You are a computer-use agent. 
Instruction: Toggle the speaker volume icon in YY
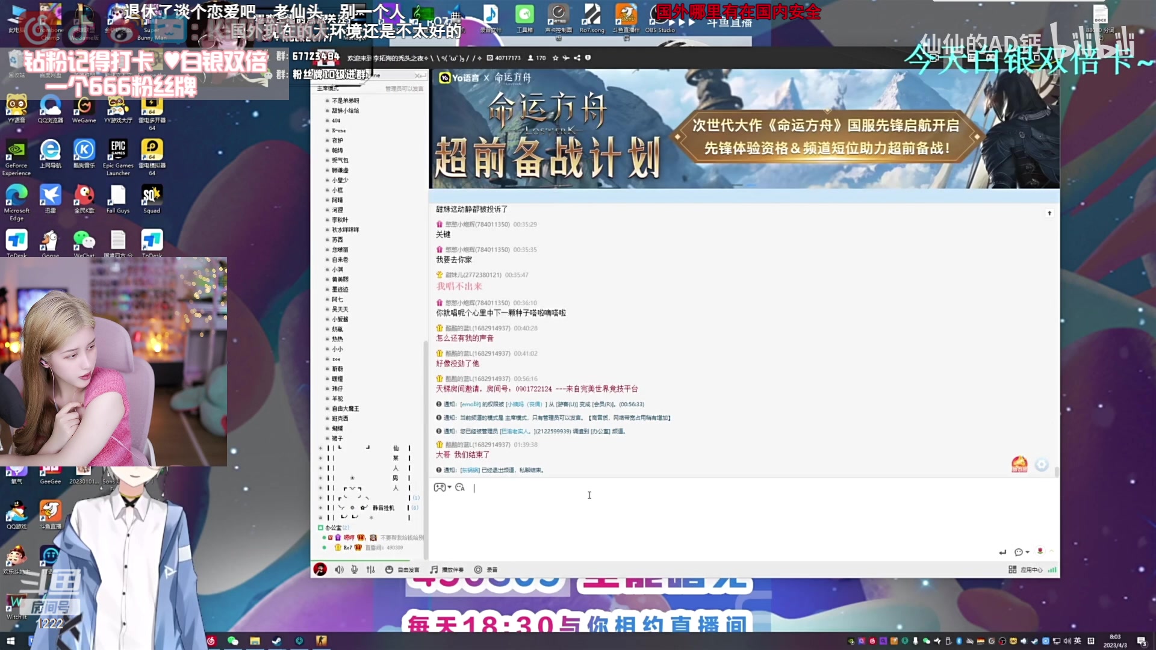[339, 569]
